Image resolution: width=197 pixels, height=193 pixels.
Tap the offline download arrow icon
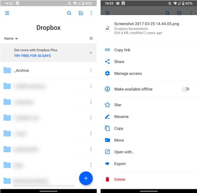[x=107, y=89]
